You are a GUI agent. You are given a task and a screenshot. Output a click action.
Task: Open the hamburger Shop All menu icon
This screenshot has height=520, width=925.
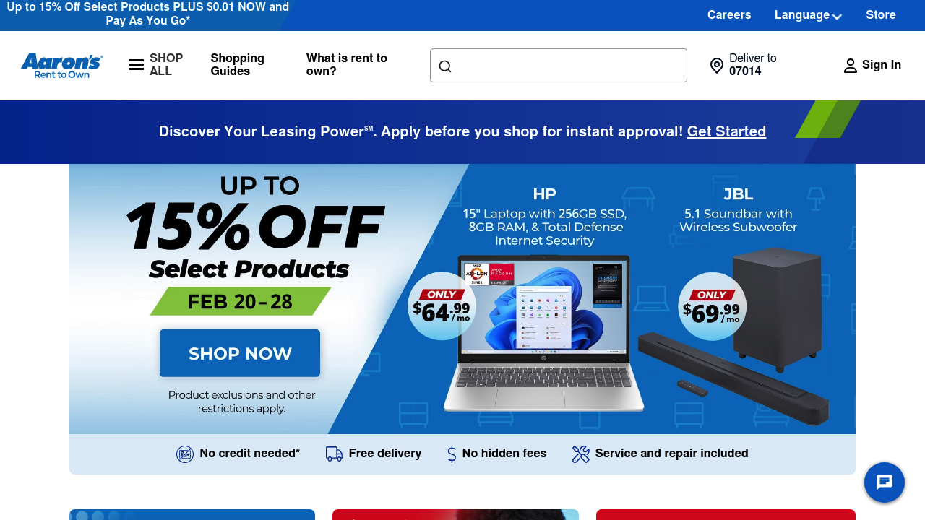click(137, 65)
